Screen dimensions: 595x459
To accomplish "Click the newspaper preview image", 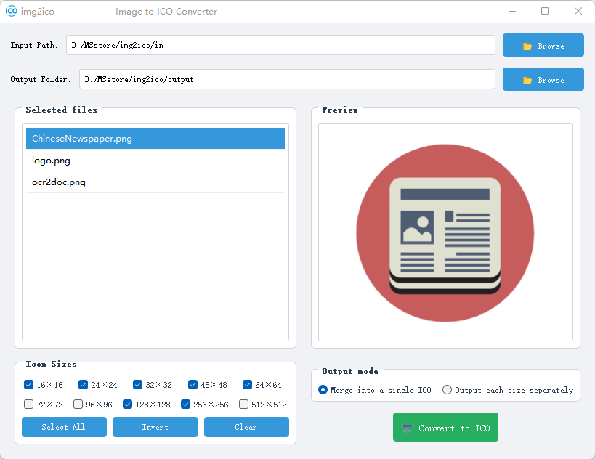I will coord(445,233).
